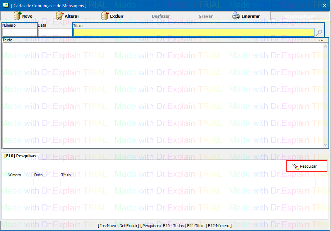This screenshot has width=331, height=231.
Task: Click the Número input field
Action: pos(20,33)
